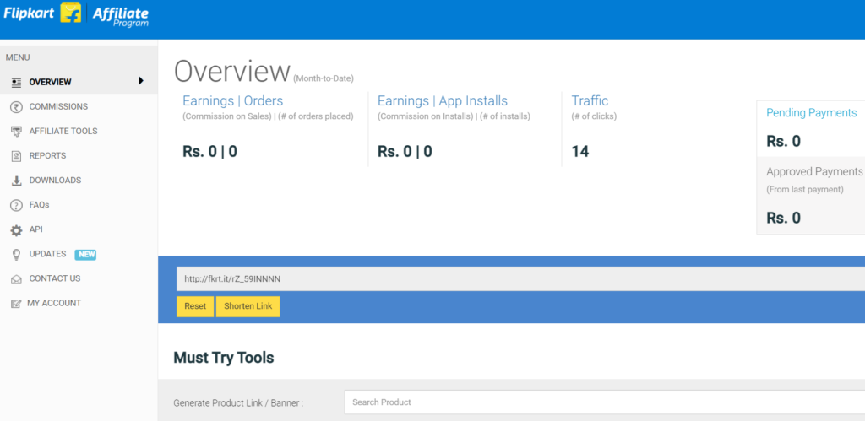Image resolution: width=865 pixels, height=421 pixels.
Task: Click the NEW badge beside Updates
Action: (85, 255)
